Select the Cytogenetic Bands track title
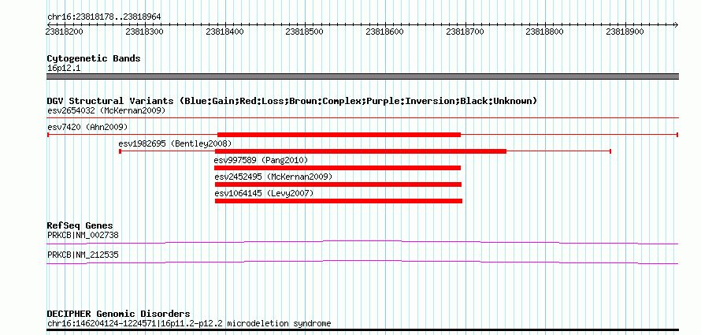The height and width of the screenshot is (335, 701). 94,58
